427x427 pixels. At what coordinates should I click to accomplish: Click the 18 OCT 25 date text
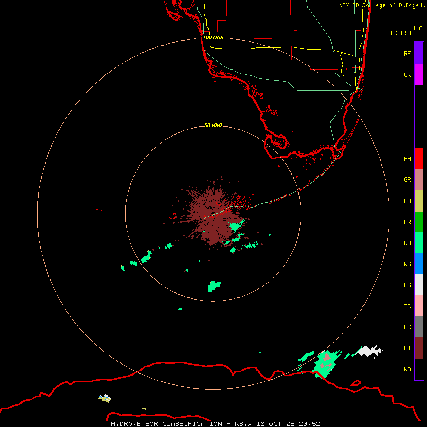[276, 424]
